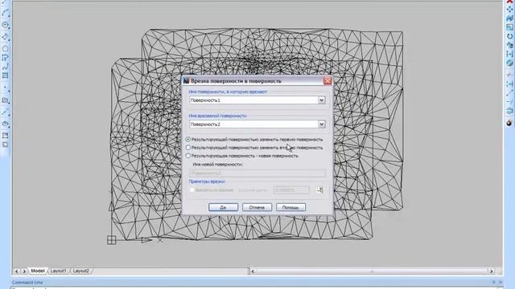Viewport: 515px width, 289px height.
Task: Select option to replace the second surface
Action: pos(188,148)
